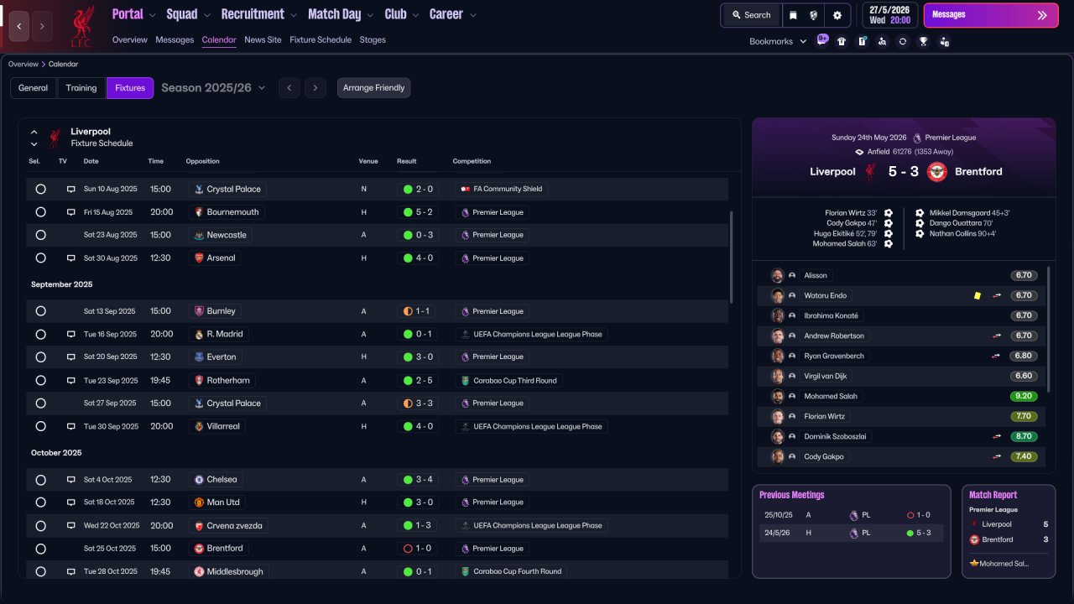The image size is (1074, 604).
Task: Open the Portal dropdown menu
Action: [134, 14]
